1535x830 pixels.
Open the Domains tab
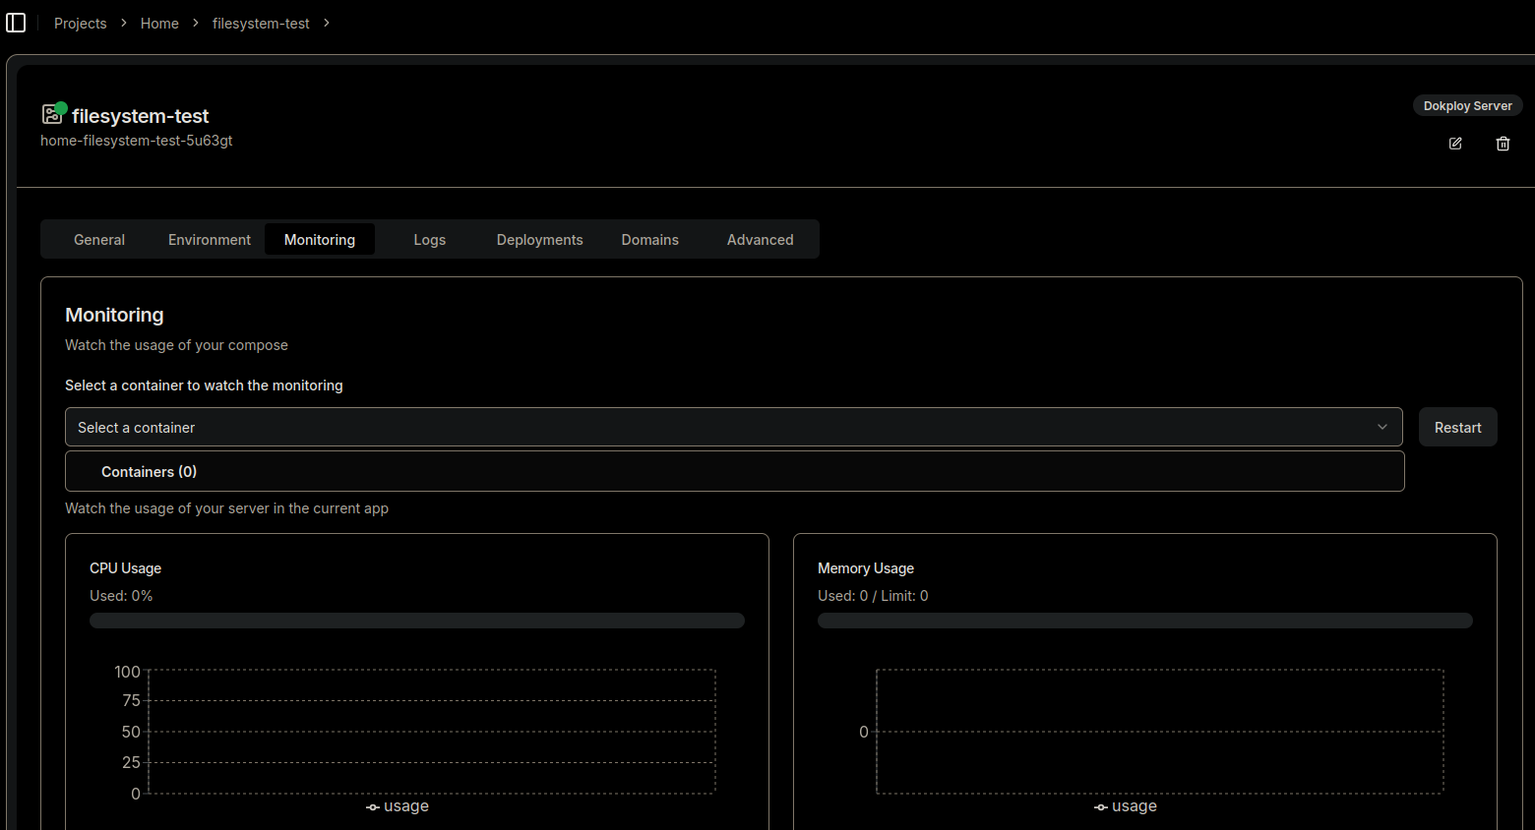click(650, 239)
